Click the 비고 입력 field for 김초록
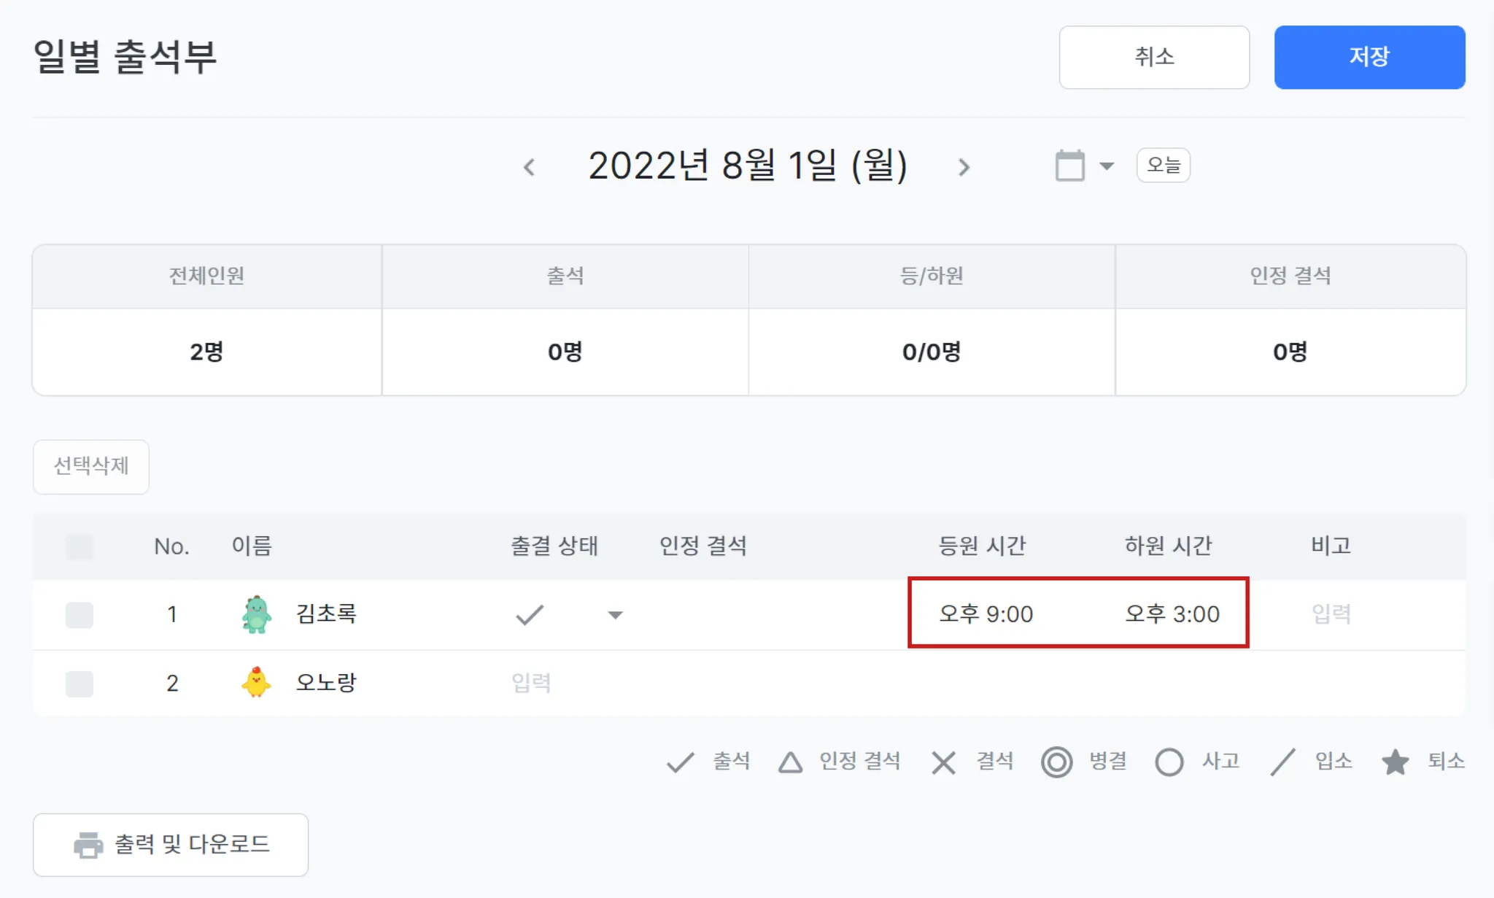The image size is (1494, 898). click(1331, 614)
